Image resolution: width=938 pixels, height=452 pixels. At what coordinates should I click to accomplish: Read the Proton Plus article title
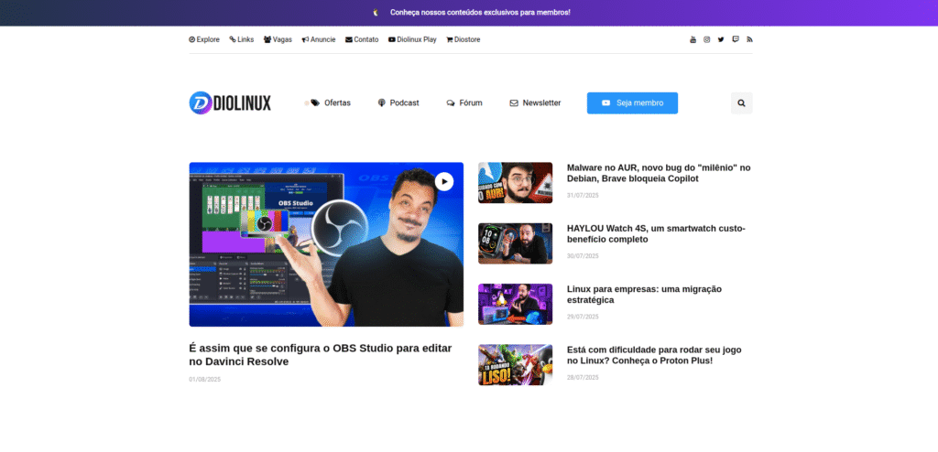pos(654,355)
